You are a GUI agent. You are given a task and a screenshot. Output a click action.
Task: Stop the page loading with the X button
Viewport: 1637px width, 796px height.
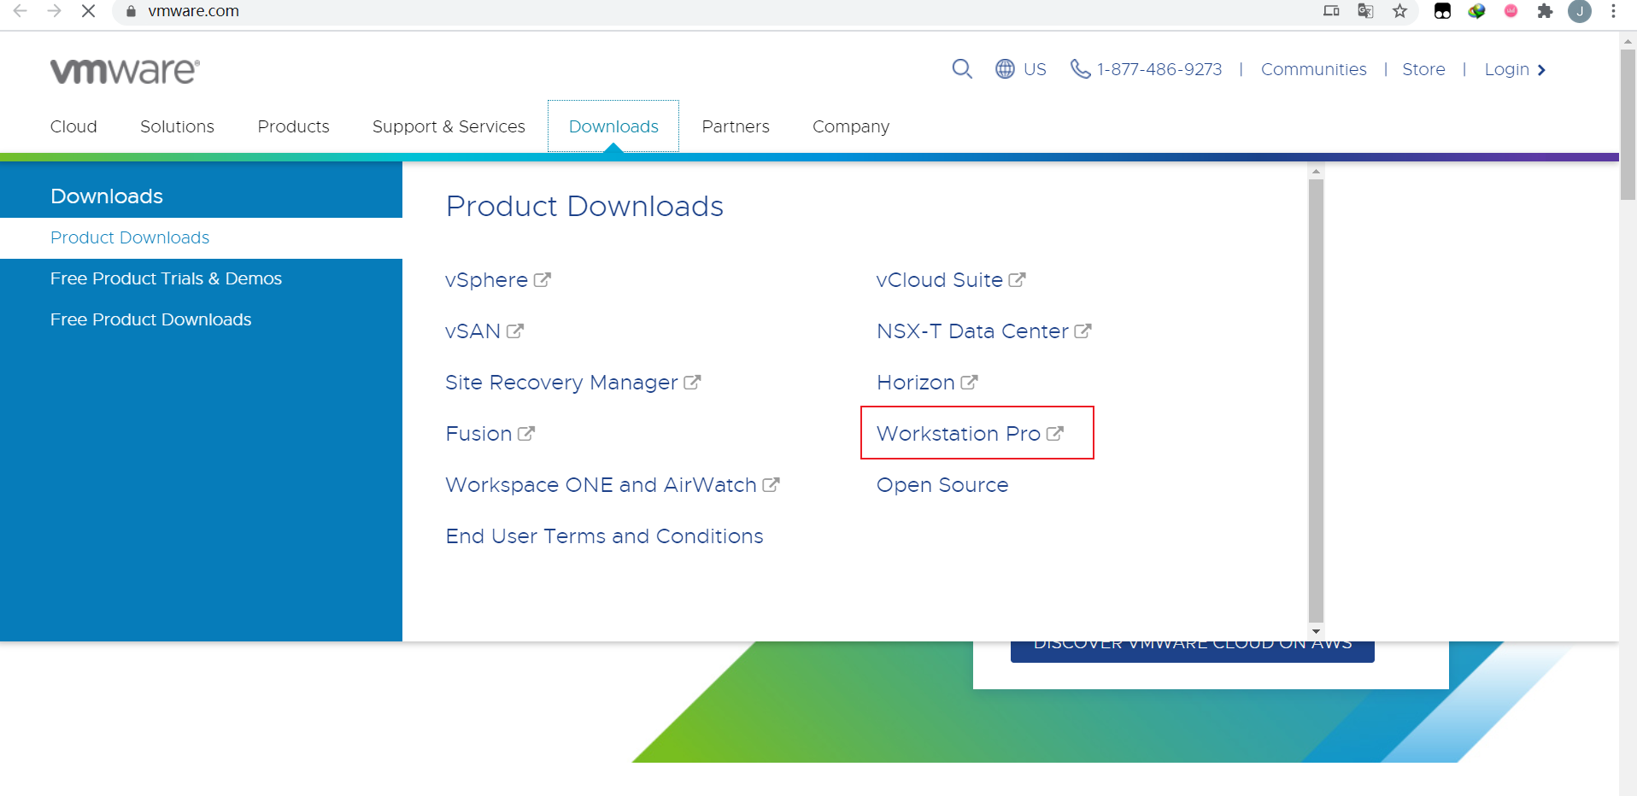click(88, 11)
